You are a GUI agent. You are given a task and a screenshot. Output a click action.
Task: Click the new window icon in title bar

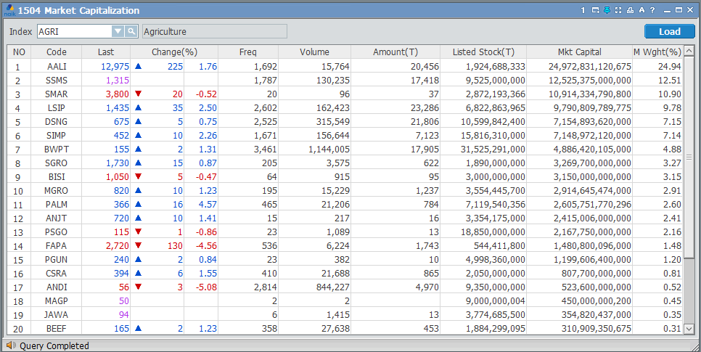tap(595, 10)
